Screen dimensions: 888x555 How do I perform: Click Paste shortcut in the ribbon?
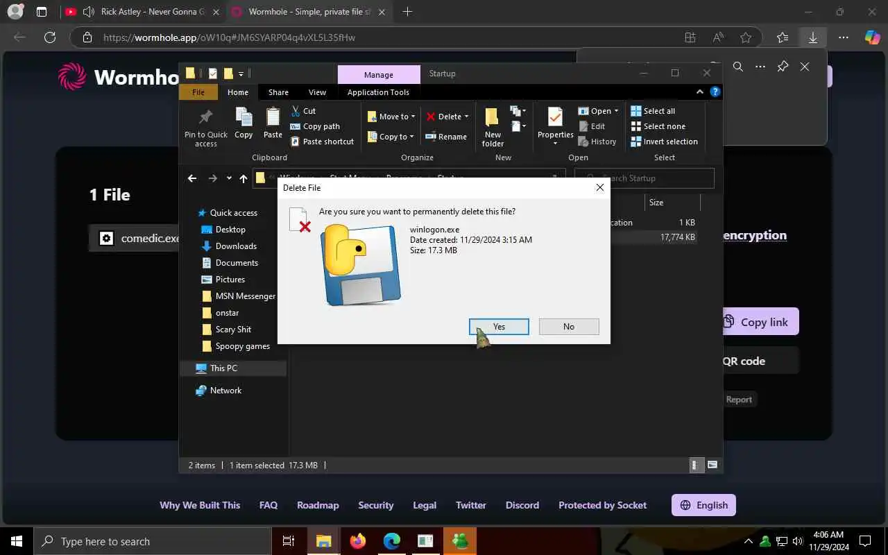click(x=323, y=142)
